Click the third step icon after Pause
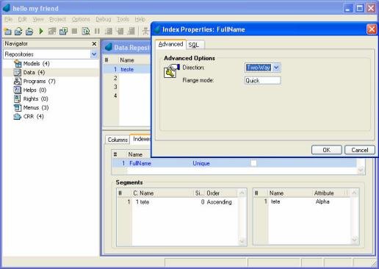 tap(131, 32)
